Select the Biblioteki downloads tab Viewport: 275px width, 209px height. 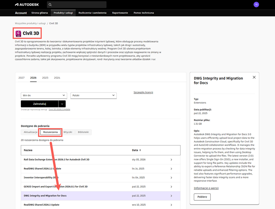pyautogui.click(x=83, y=132)
